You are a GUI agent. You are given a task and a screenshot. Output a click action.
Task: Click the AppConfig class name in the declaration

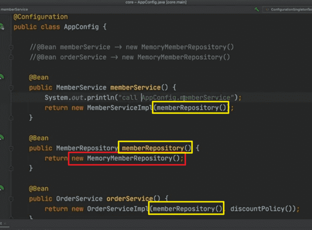[x=81, y=27]
